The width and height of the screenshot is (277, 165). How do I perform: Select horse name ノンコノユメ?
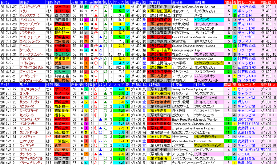click(27, 20)
